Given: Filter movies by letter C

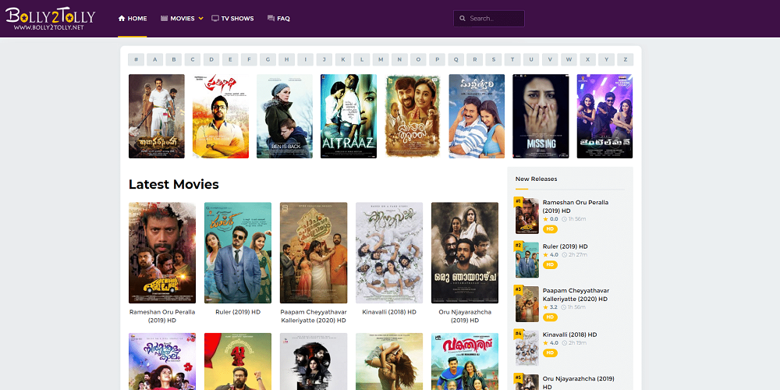Looking at the screenshot, I should (193, 60).
